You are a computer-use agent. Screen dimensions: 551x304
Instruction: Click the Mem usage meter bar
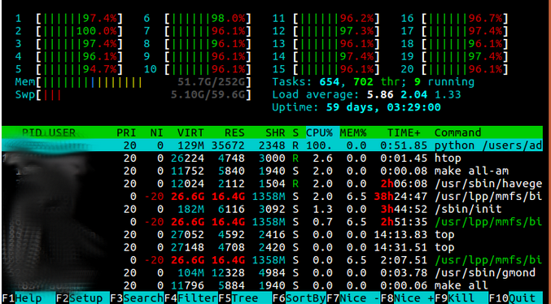click(x=133, y=82)
